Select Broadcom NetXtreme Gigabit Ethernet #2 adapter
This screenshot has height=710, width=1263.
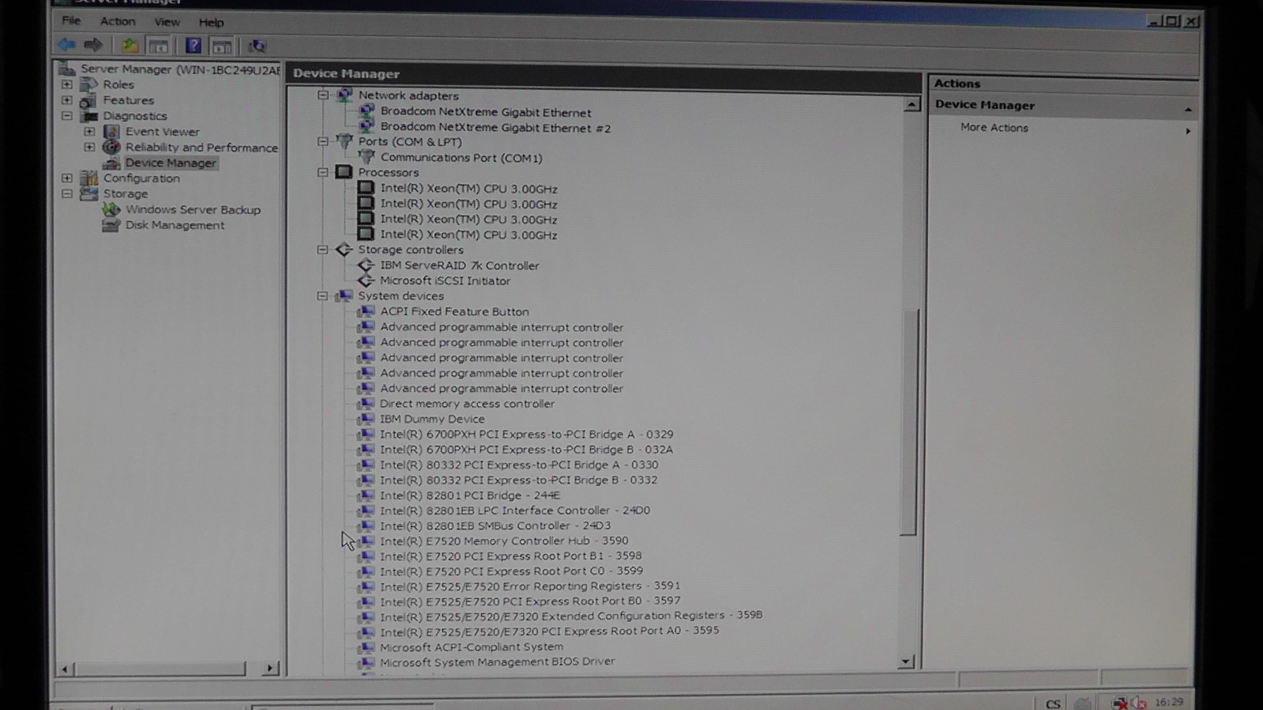(x=495, y=128)
